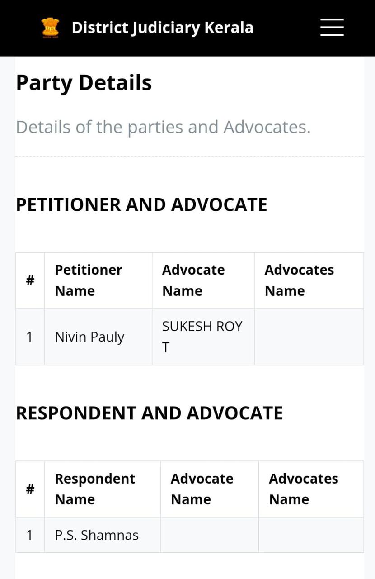
Task: Click row number 1 beside Nivin Pauly
Action: pyautogui.click(x=29, y=337)
